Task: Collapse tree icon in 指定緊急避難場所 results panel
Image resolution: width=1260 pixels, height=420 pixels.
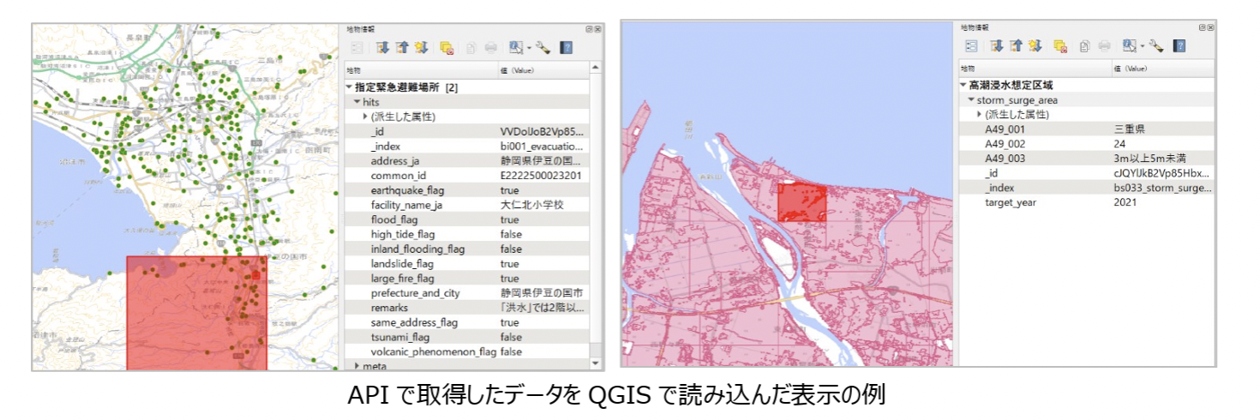Action: (402, 48)
